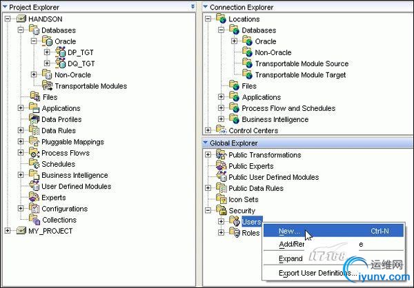
Task: Click the Project Explorer options chevron at top right
Action: point(193,6)
